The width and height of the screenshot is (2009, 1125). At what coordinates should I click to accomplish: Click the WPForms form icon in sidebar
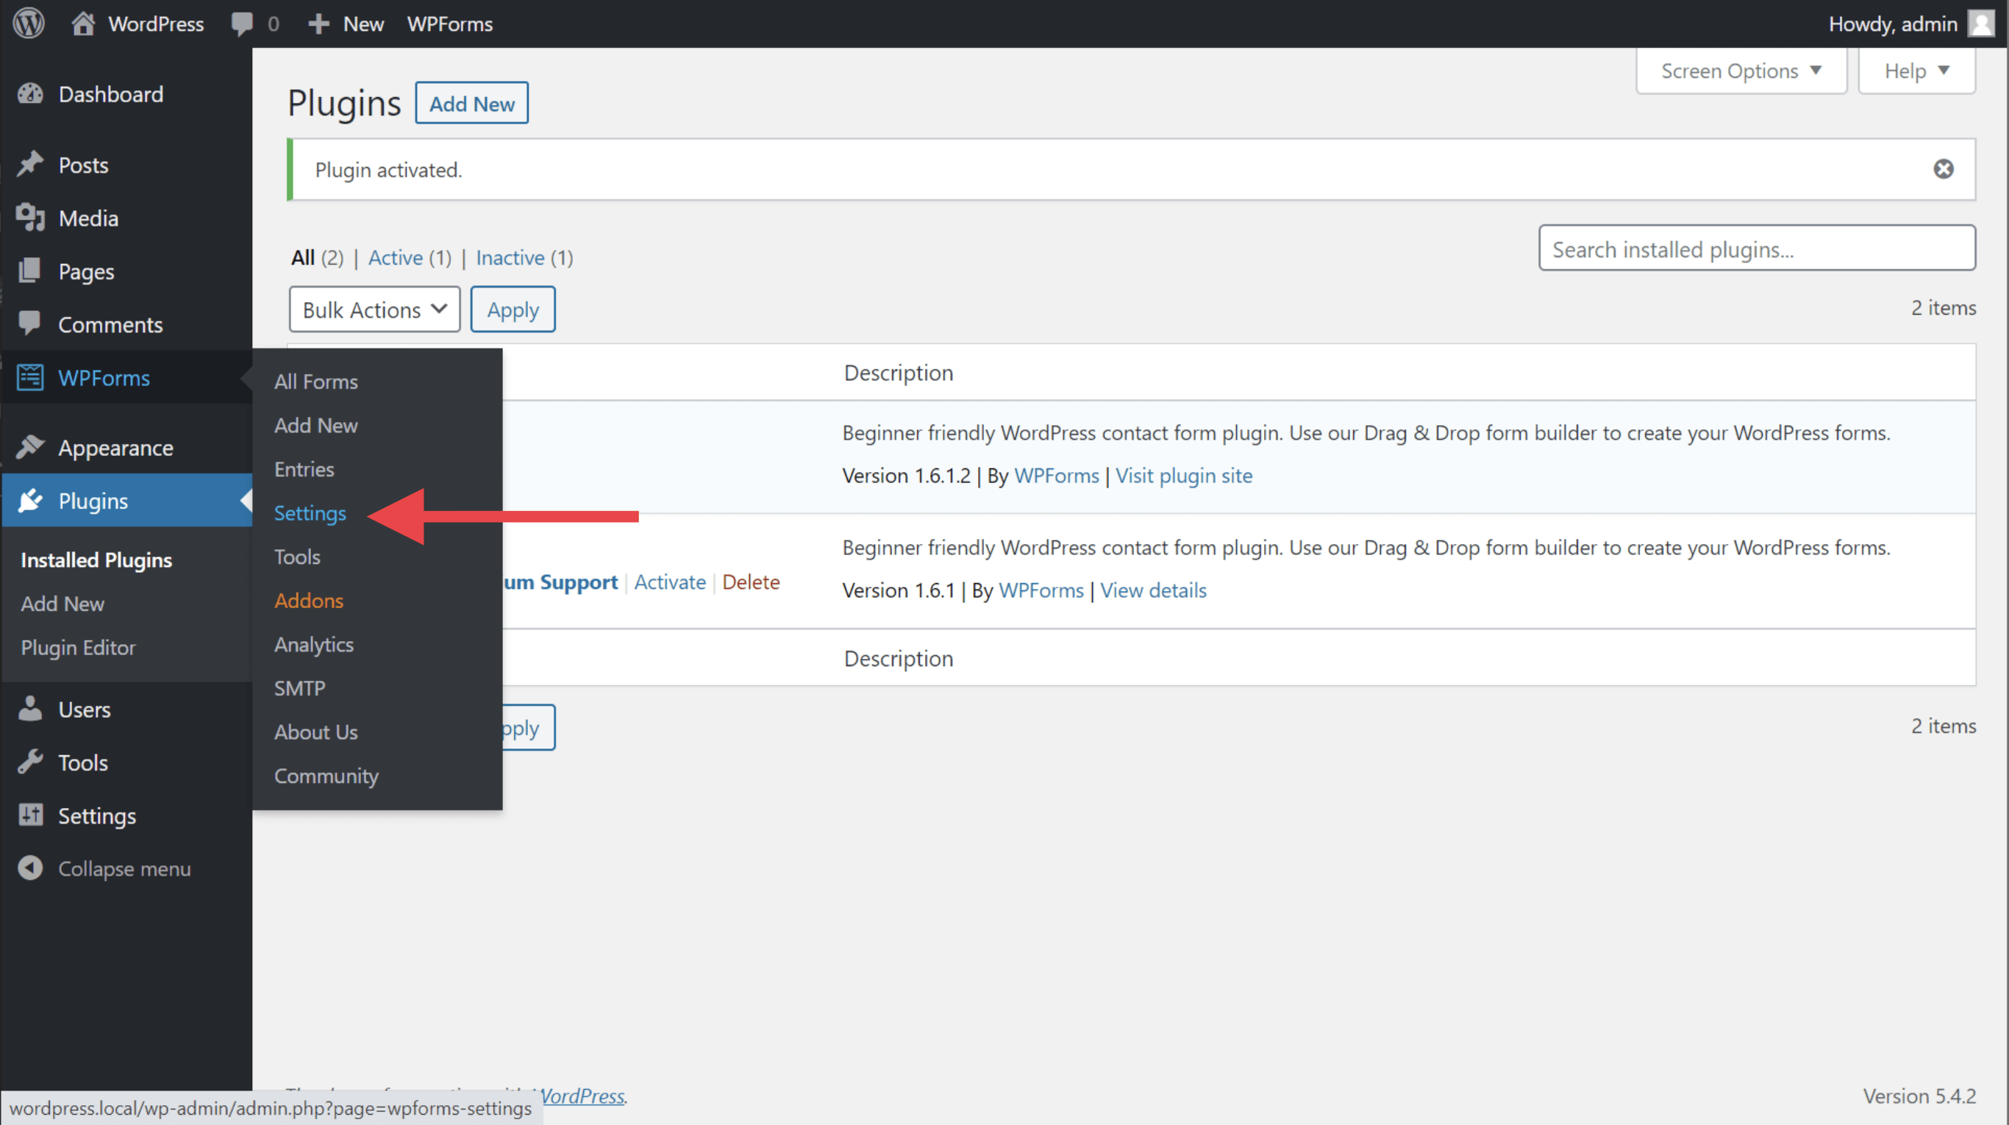pyautogui.click(x=30, y=377)
